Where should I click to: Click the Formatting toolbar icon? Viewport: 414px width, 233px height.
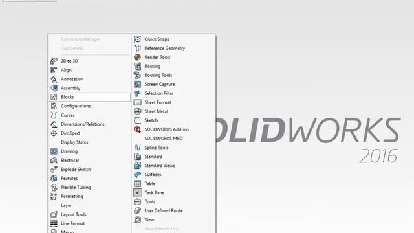[x=54, y=196]
